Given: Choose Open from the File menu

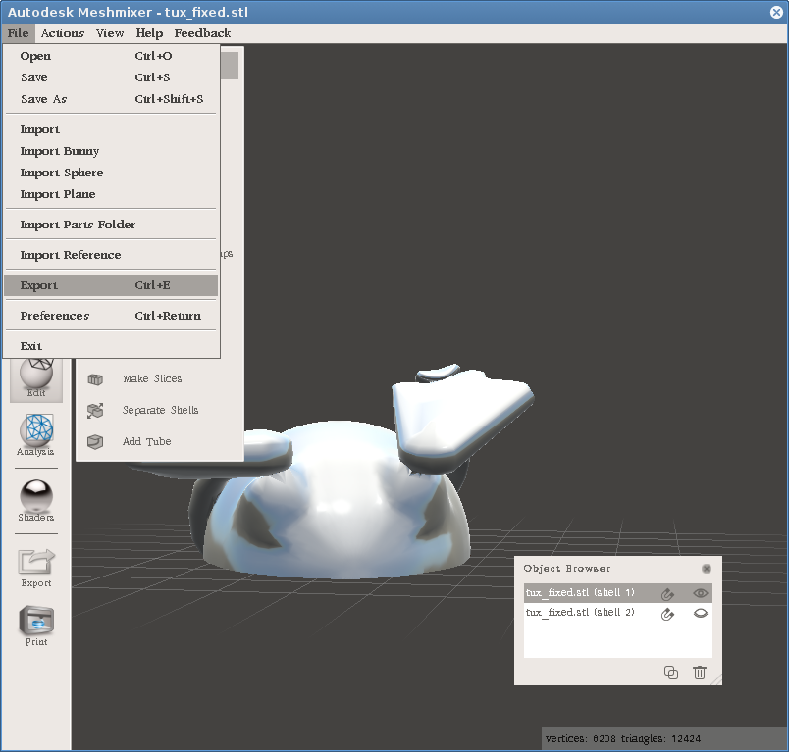Looking at the screenshot, I should (111, 56).
